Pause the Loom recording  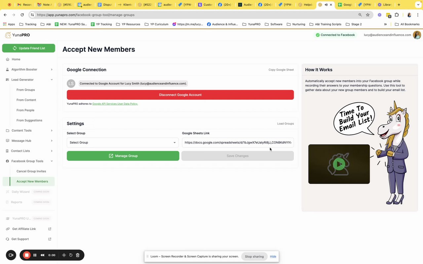pyautogui.click(x=35, y=255)
